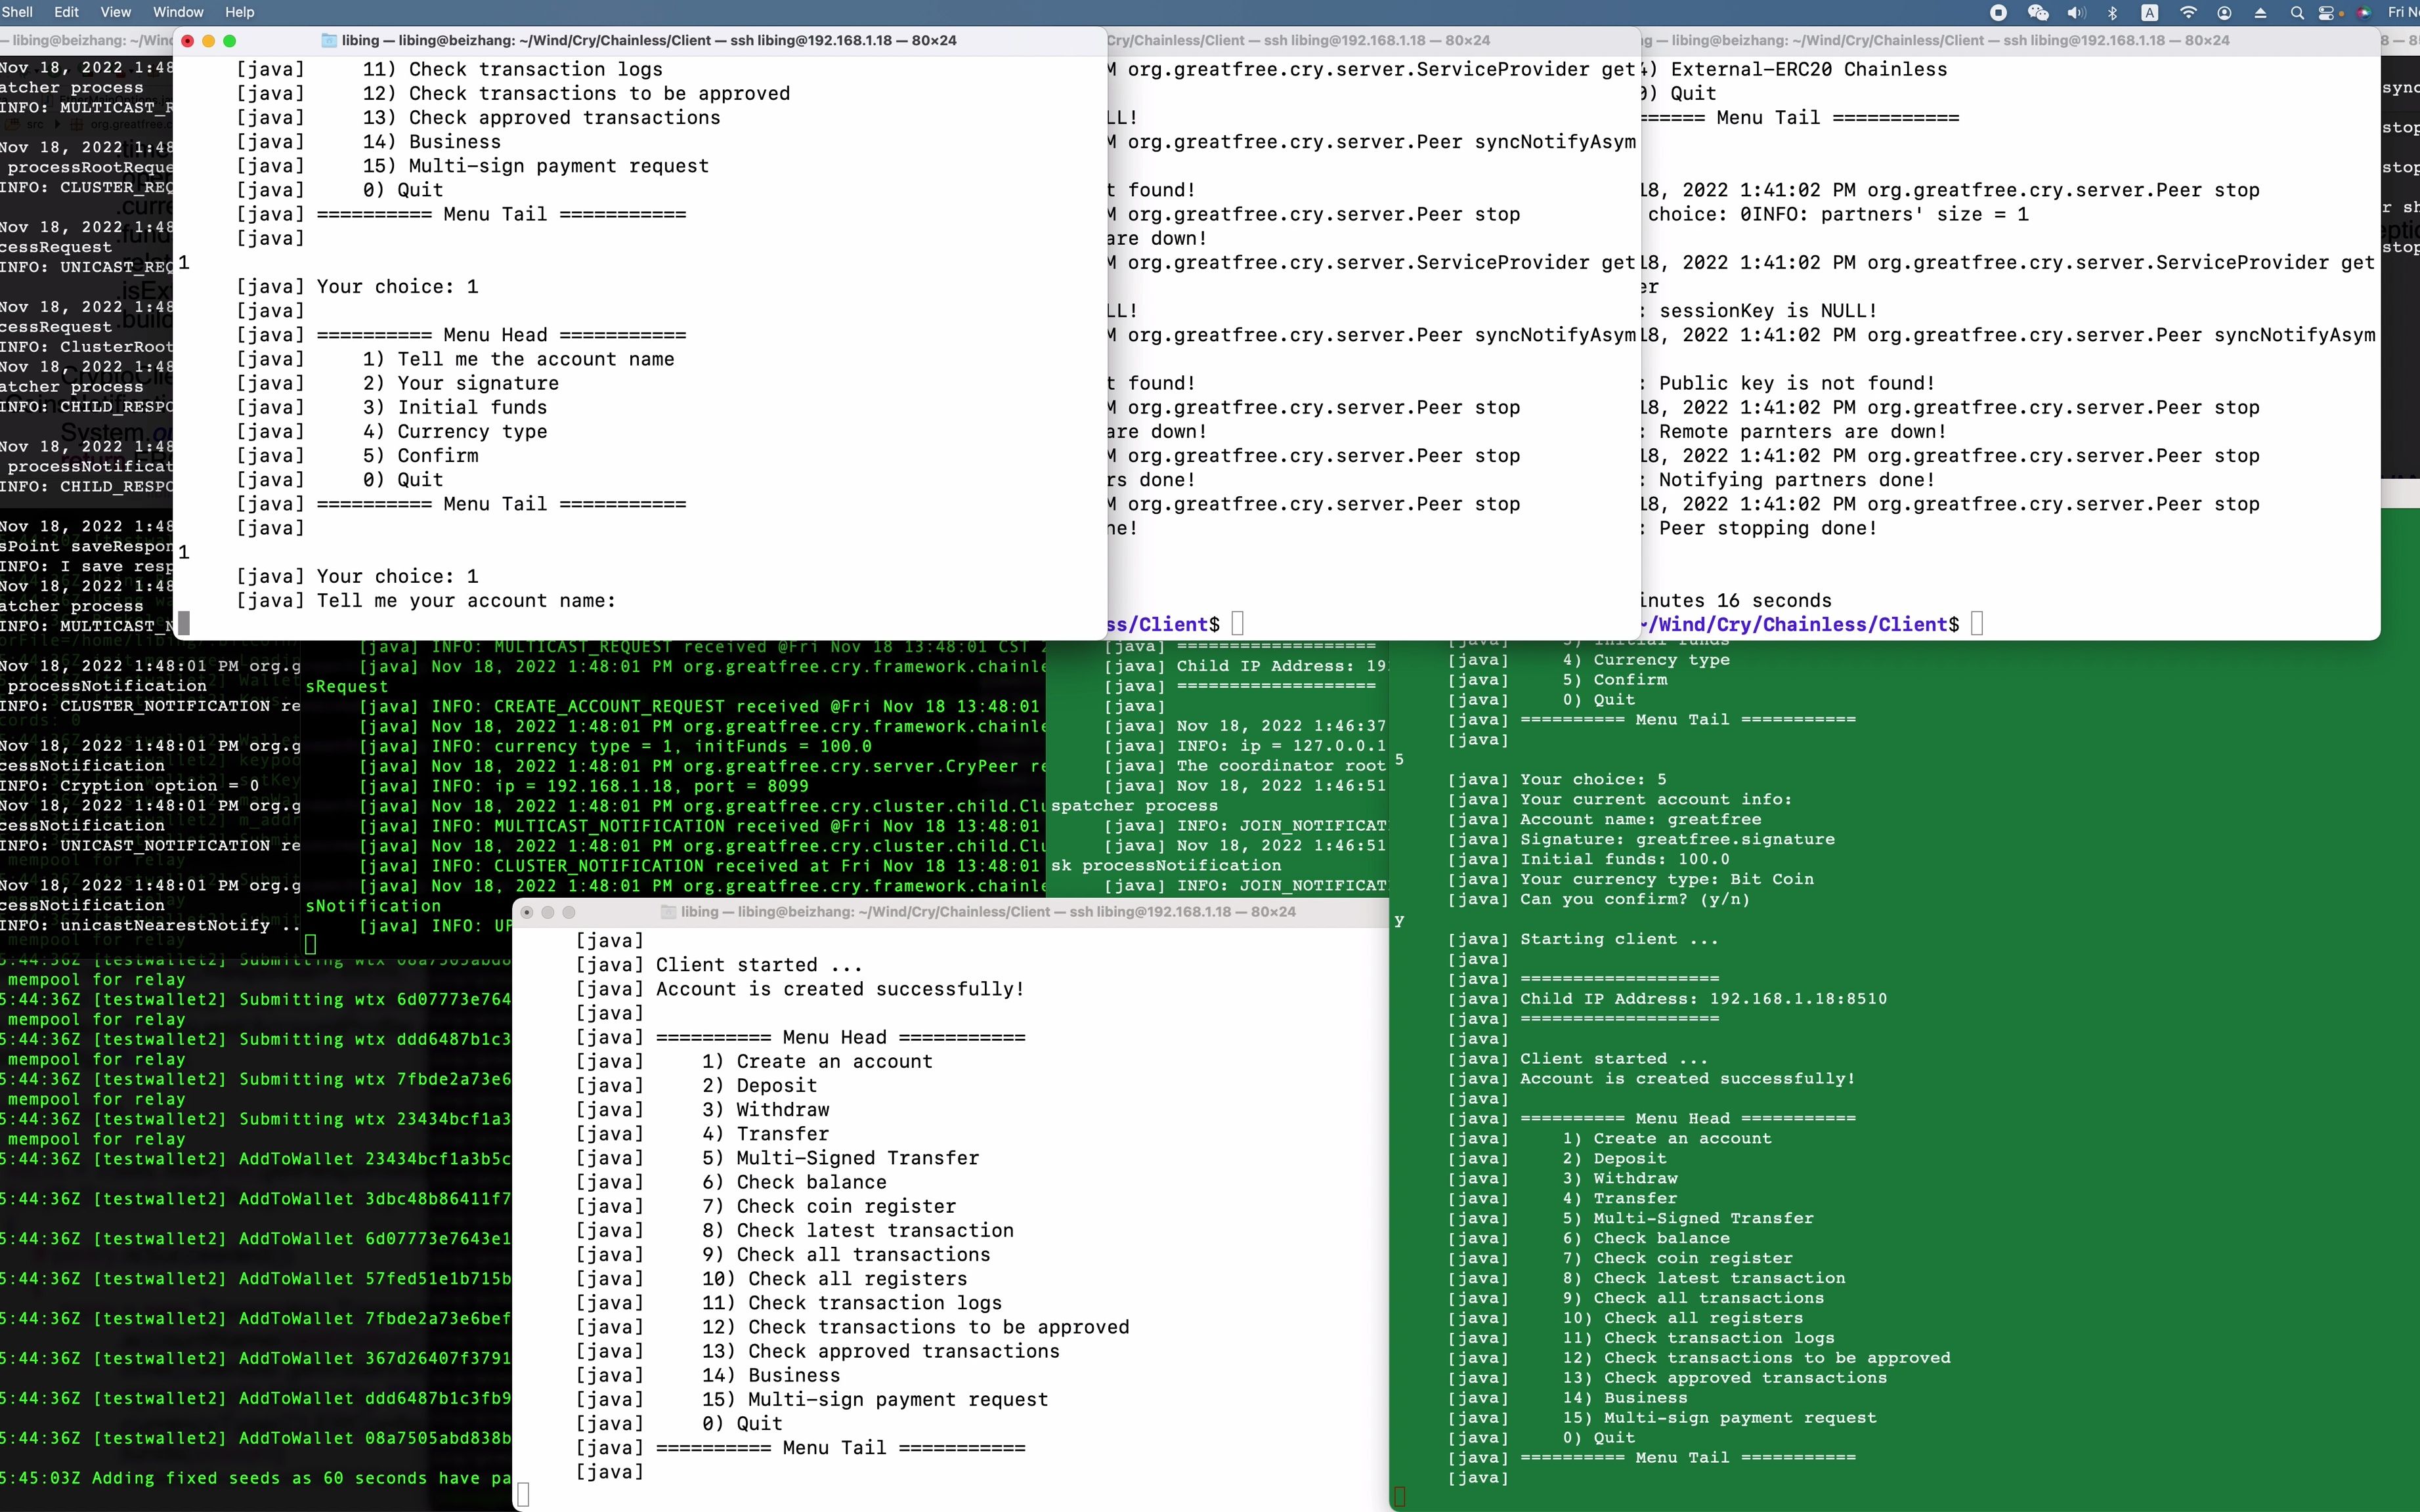The image size is (2420, 1512).
Task: Open the user account menu bar icon
Action: pos(2224,12)
